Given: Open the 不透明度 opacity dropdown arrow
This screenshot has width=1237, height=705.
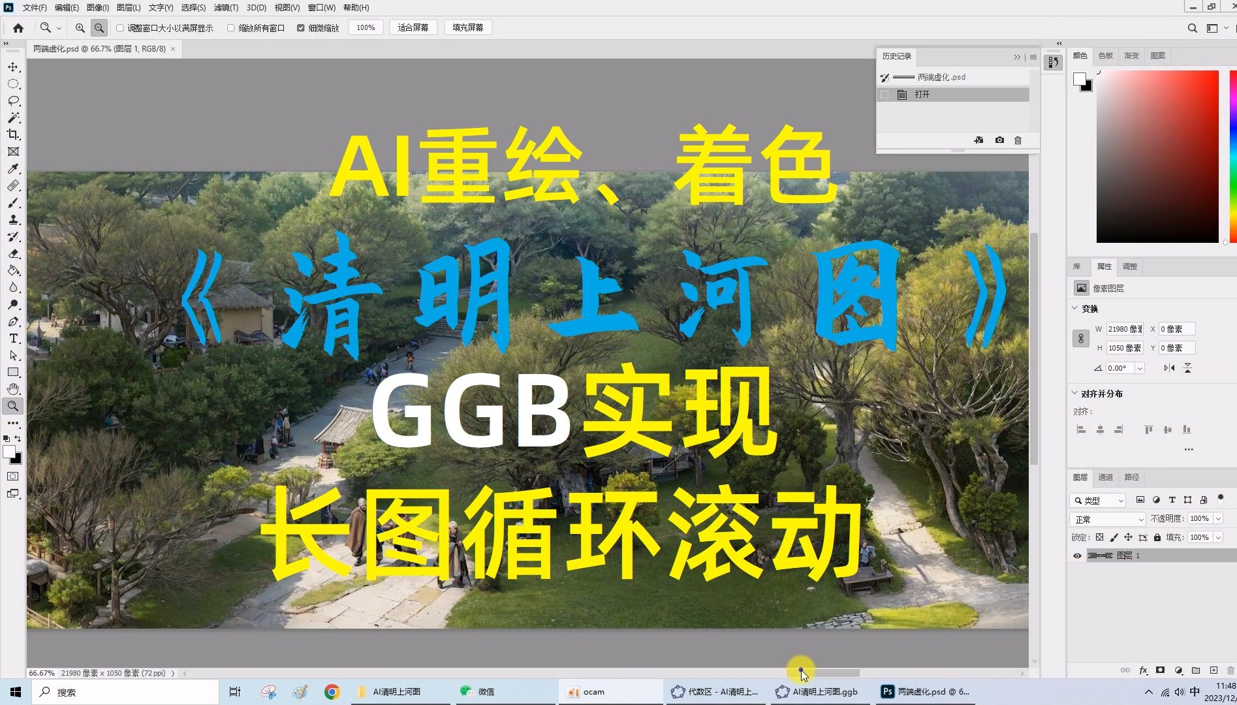Looking at the screenshot, I should click(1218, 519).
